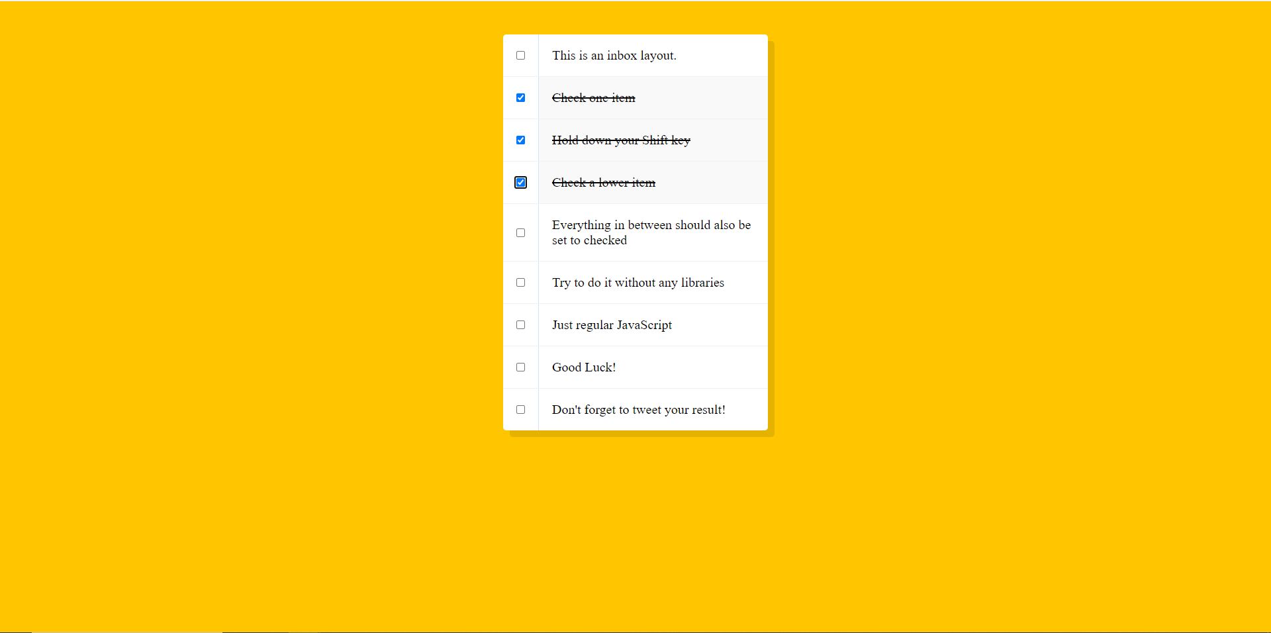Untick the focused 'Check a lower item' checkbox
The width and height of the screenshot is (1271, 633).
(x=520, y=183)
